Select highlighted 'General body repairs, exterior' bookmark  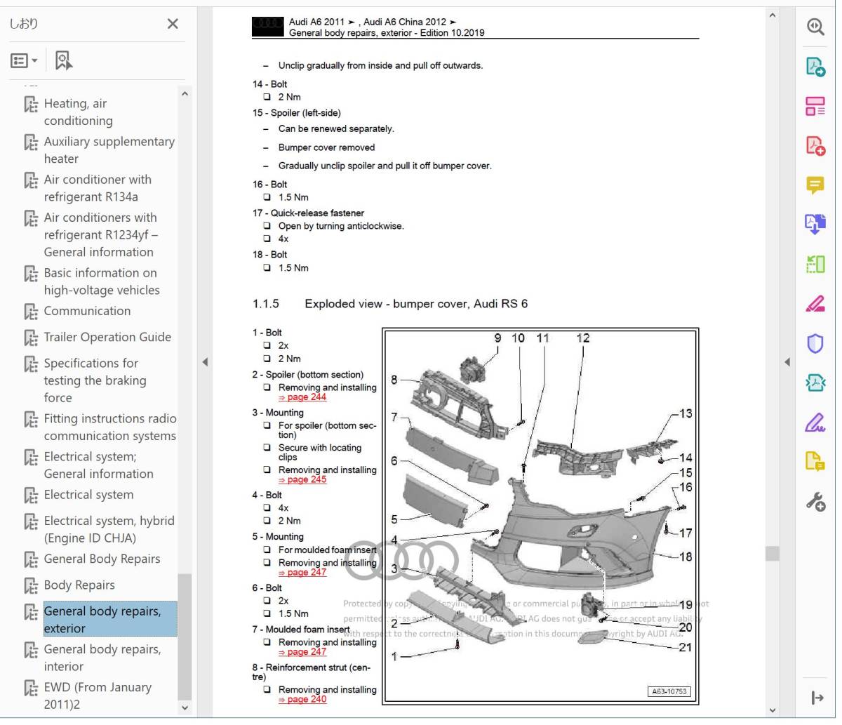point(110,620)
